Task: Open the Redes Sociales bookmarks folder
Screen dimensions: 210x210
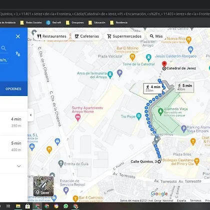Action: (31, 22)
